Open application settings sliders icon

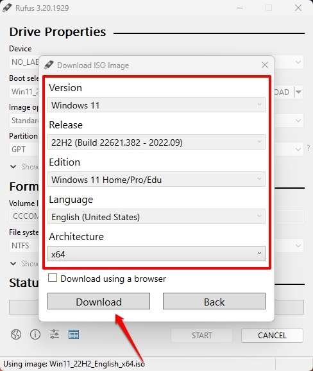(x=55, y=334)
